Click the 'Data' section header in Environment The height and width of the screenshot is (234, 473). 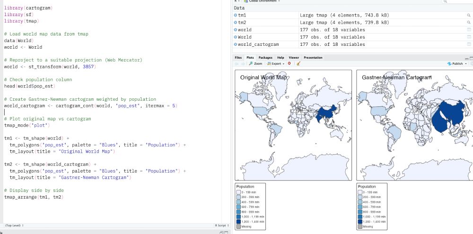239,8
